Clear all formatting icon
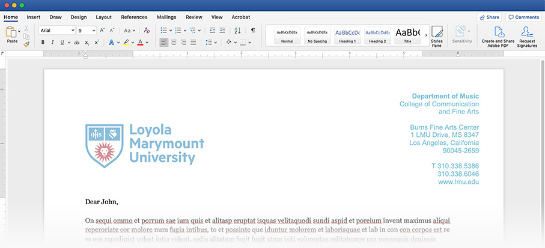This screenshot has width=545, height=248. point(147,31)
